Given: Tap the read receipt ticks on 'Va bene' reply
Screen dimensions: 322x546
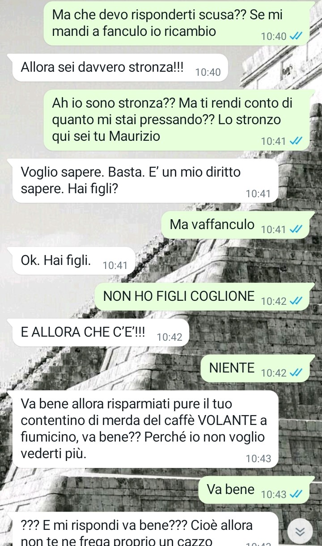Looking at the screenshot, I should 296,494.
